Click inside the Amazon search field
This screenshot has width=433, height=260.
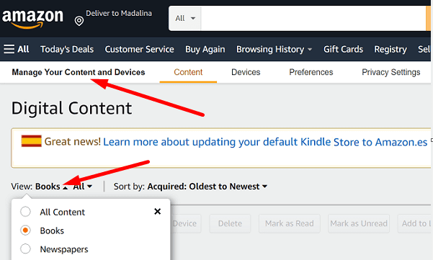pyautogui.click(x=313, y=19)
